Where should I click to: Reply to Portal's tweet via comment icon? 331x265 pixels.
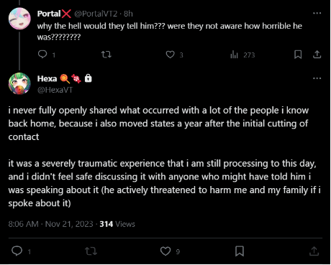pos(42,55)
